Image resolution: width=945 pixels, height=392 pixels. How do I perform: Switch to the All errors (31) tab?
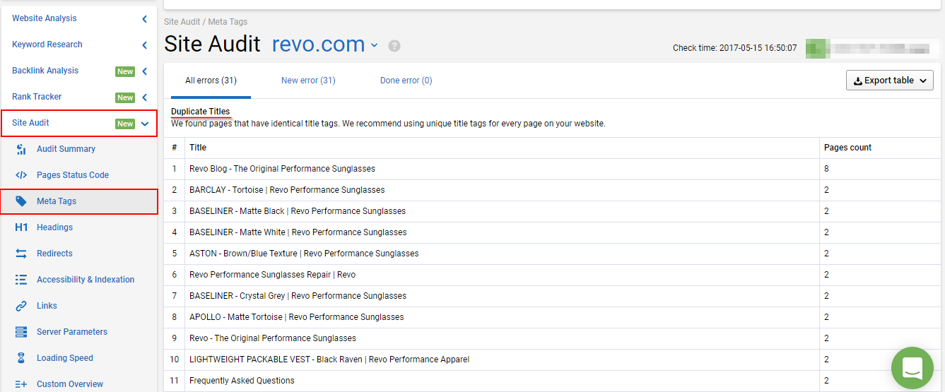coord(211,81)
